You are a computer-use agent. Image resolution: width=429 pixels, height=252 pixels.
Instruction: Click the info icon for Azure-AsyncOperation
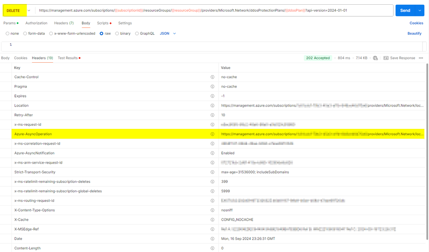212,134
